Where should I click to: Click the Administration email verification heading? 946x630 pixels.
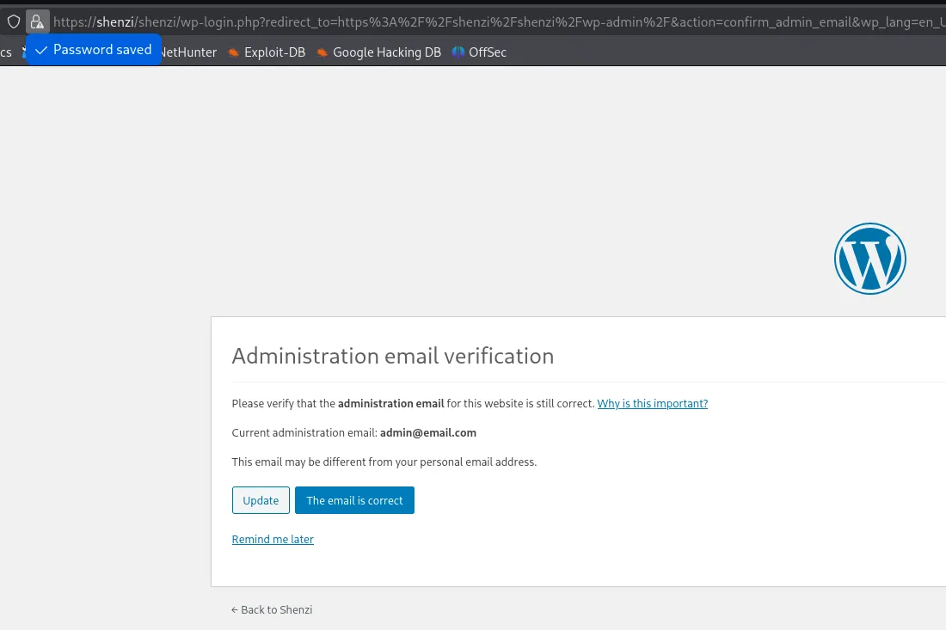point(393,356)
